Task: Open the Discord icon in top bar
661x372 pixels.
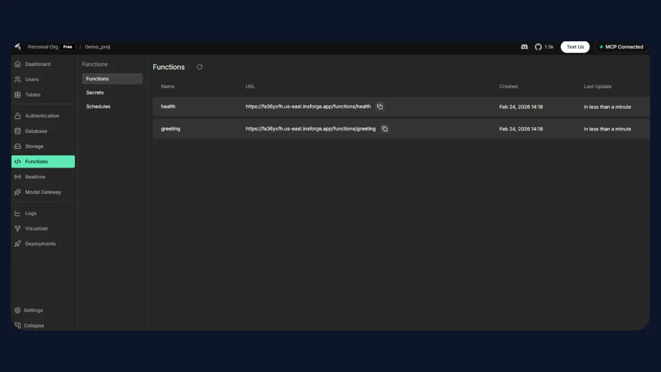Action: tap(524, 47)
